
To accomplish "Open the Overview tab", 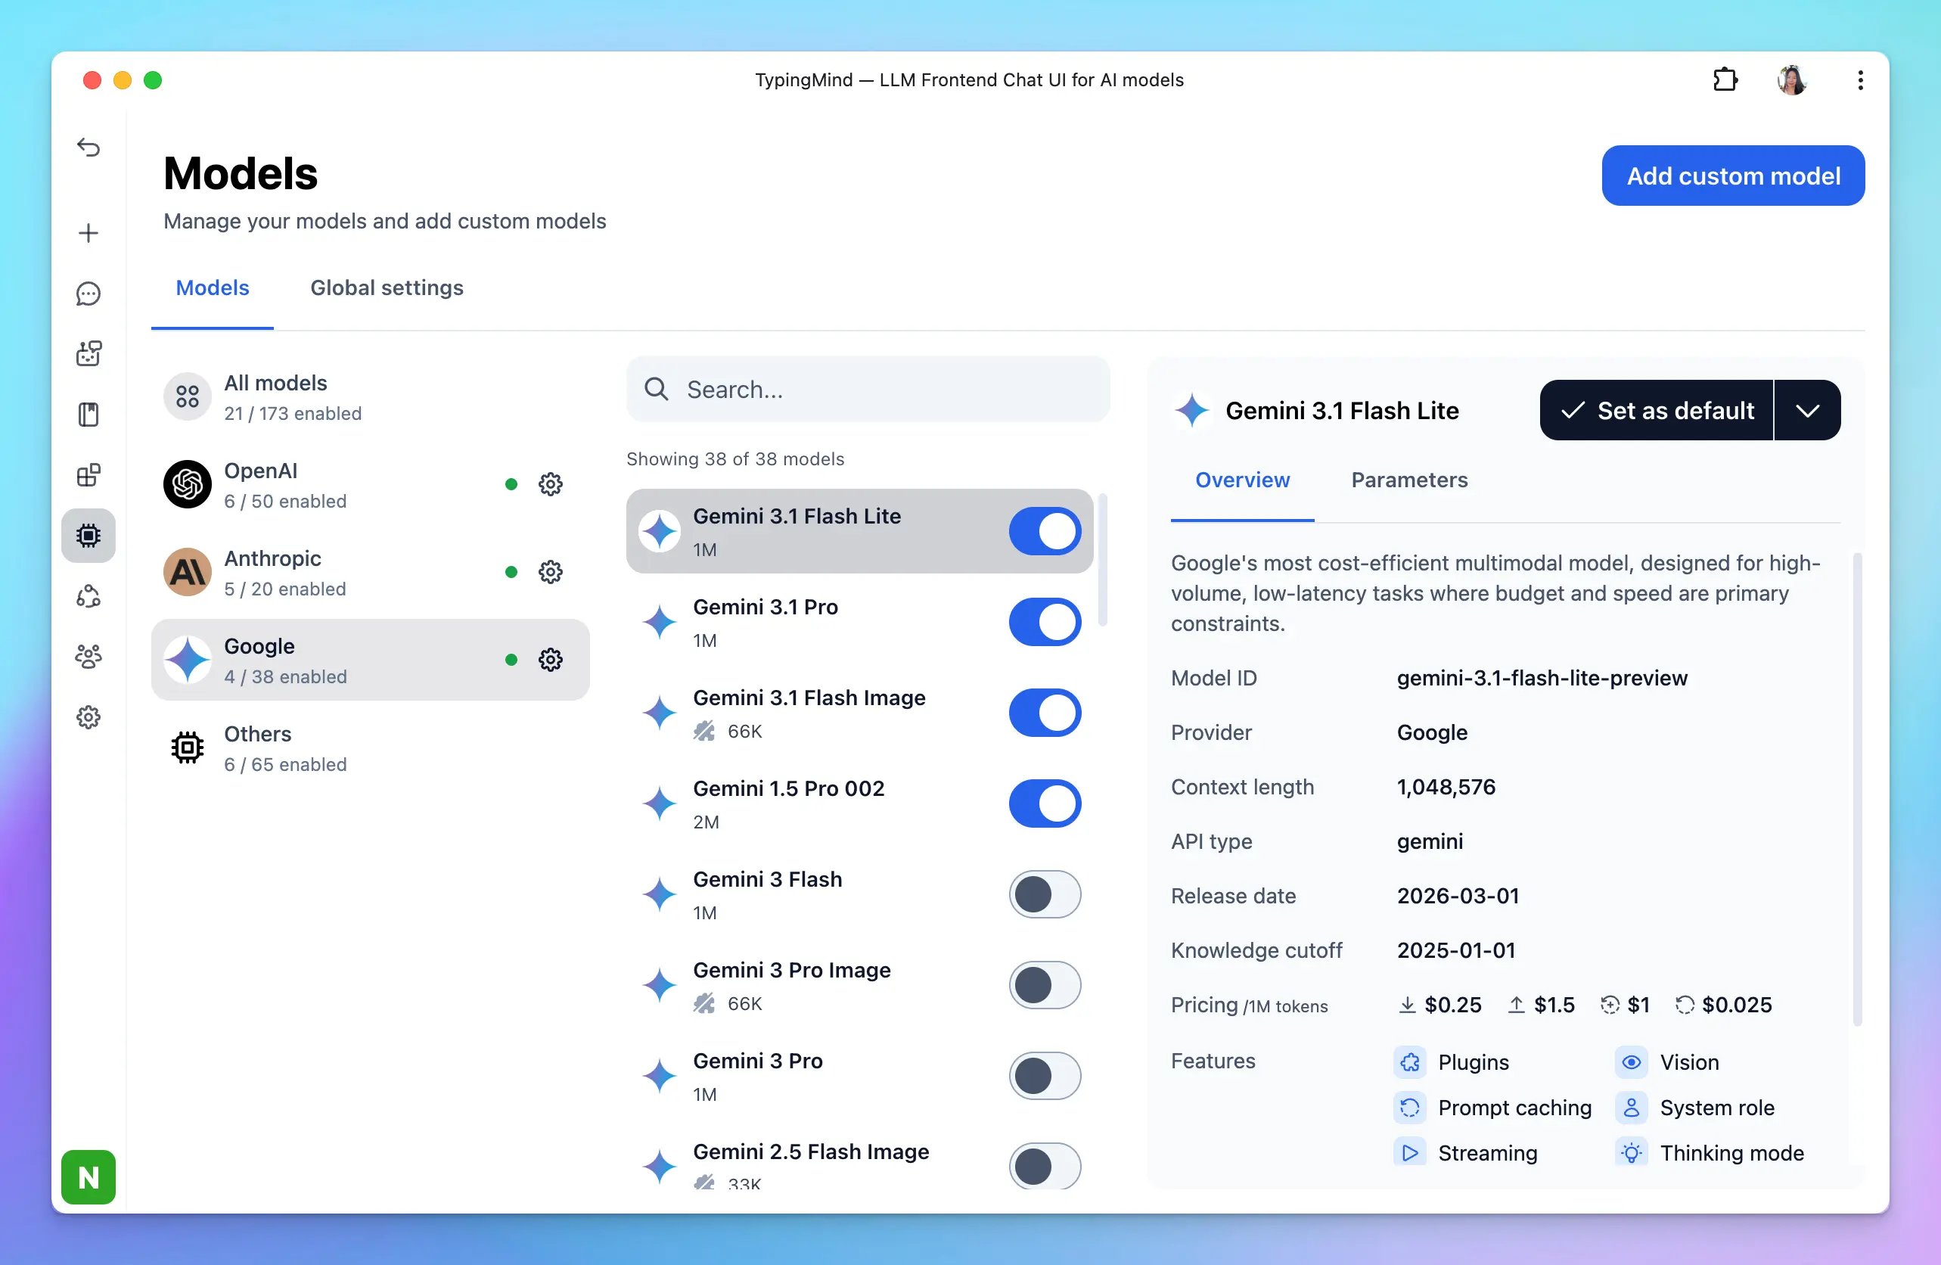I will [x=1242, y=480].
